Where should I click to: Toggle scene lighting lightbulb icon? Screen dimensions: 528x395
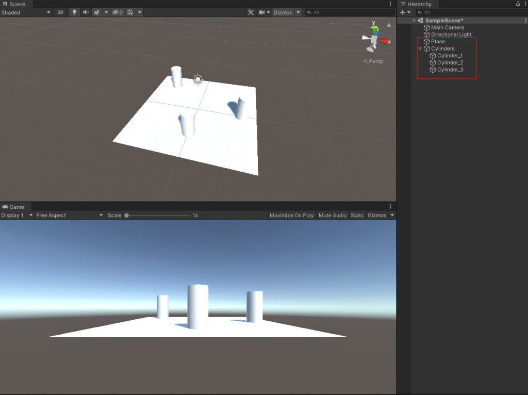pos(74,12)
